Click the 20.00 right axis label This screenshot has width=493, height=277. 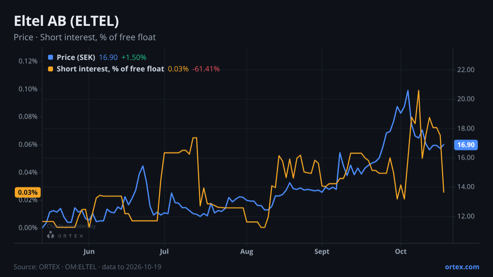coord(466,99)
